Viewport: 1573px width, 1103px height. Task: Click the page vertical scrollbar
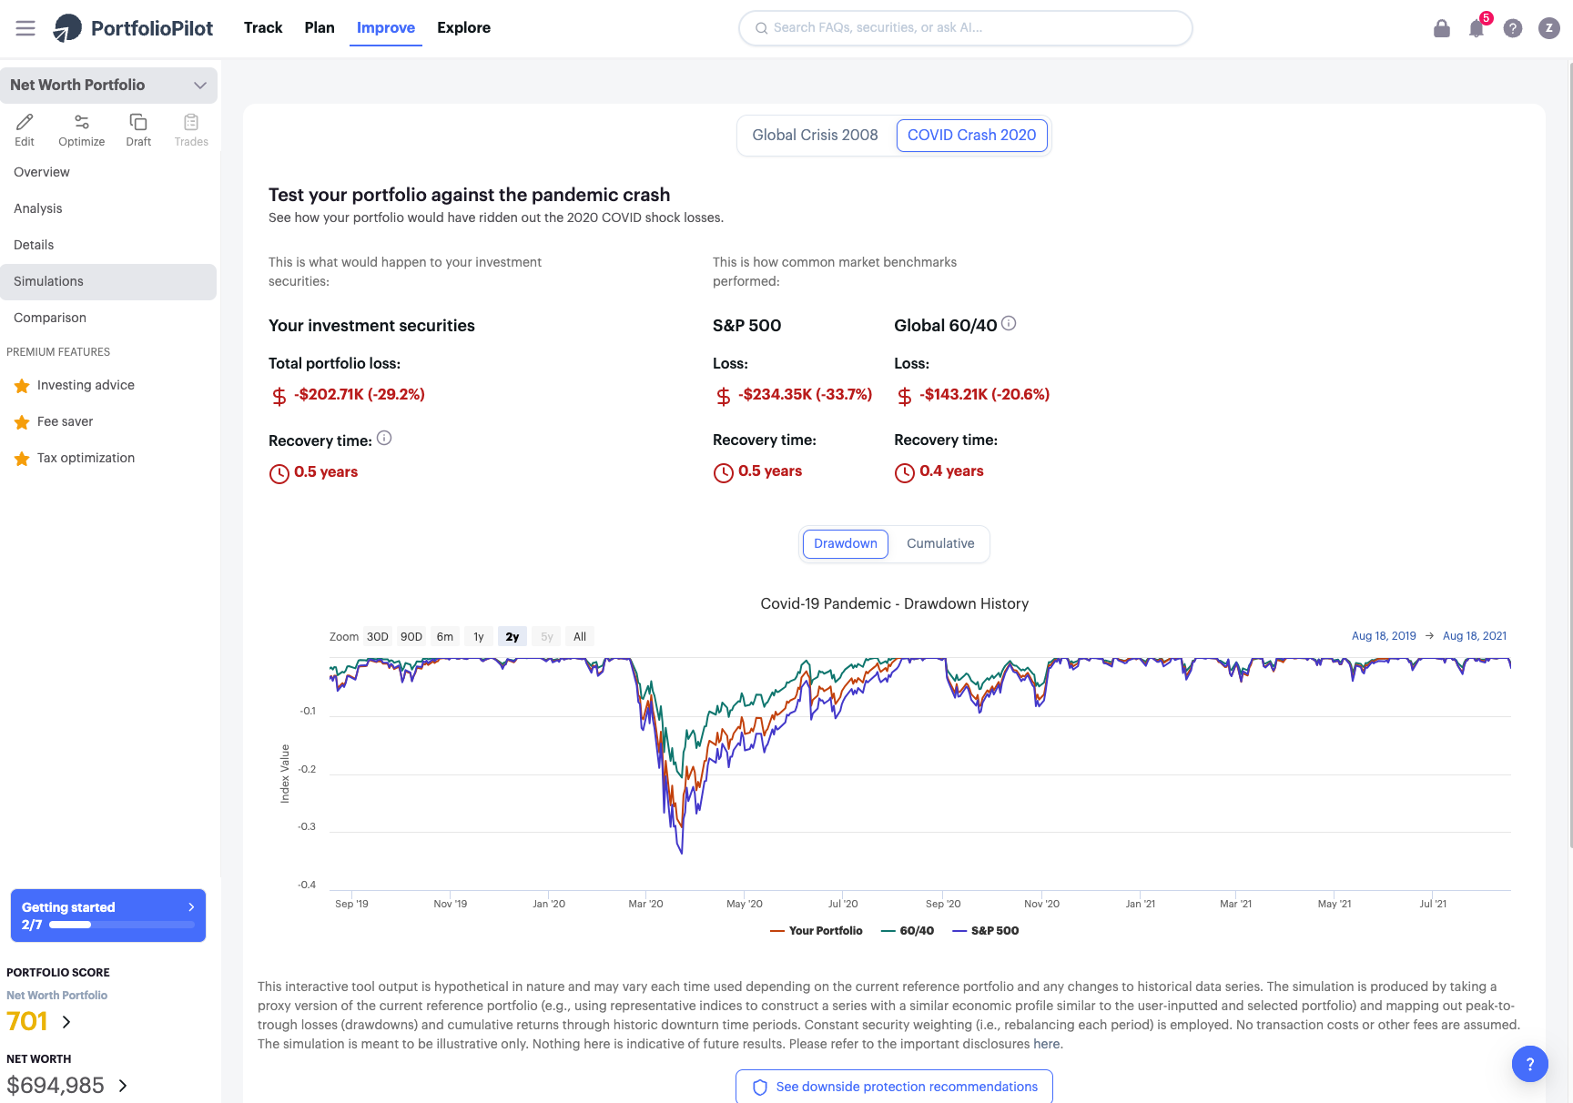pyautogui.click(x=1570, y=455)
